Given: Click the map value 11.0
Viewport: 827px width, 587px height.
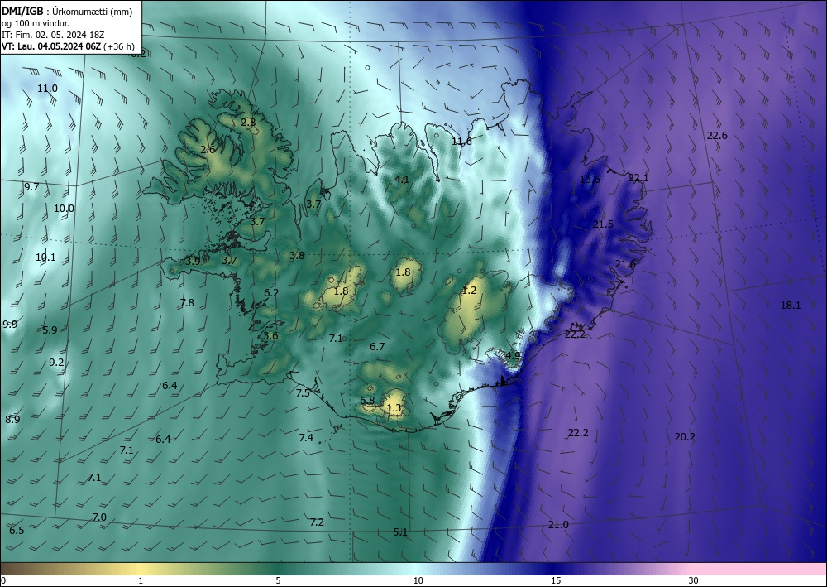Looking at the screenshot, I should (x=47, y=88).
